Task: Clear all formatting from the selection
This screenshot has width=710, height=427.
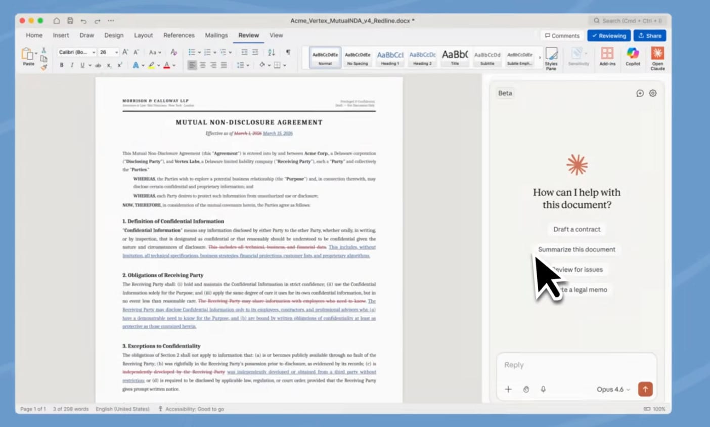Action: pyautogui.click(x=173, y=52)
